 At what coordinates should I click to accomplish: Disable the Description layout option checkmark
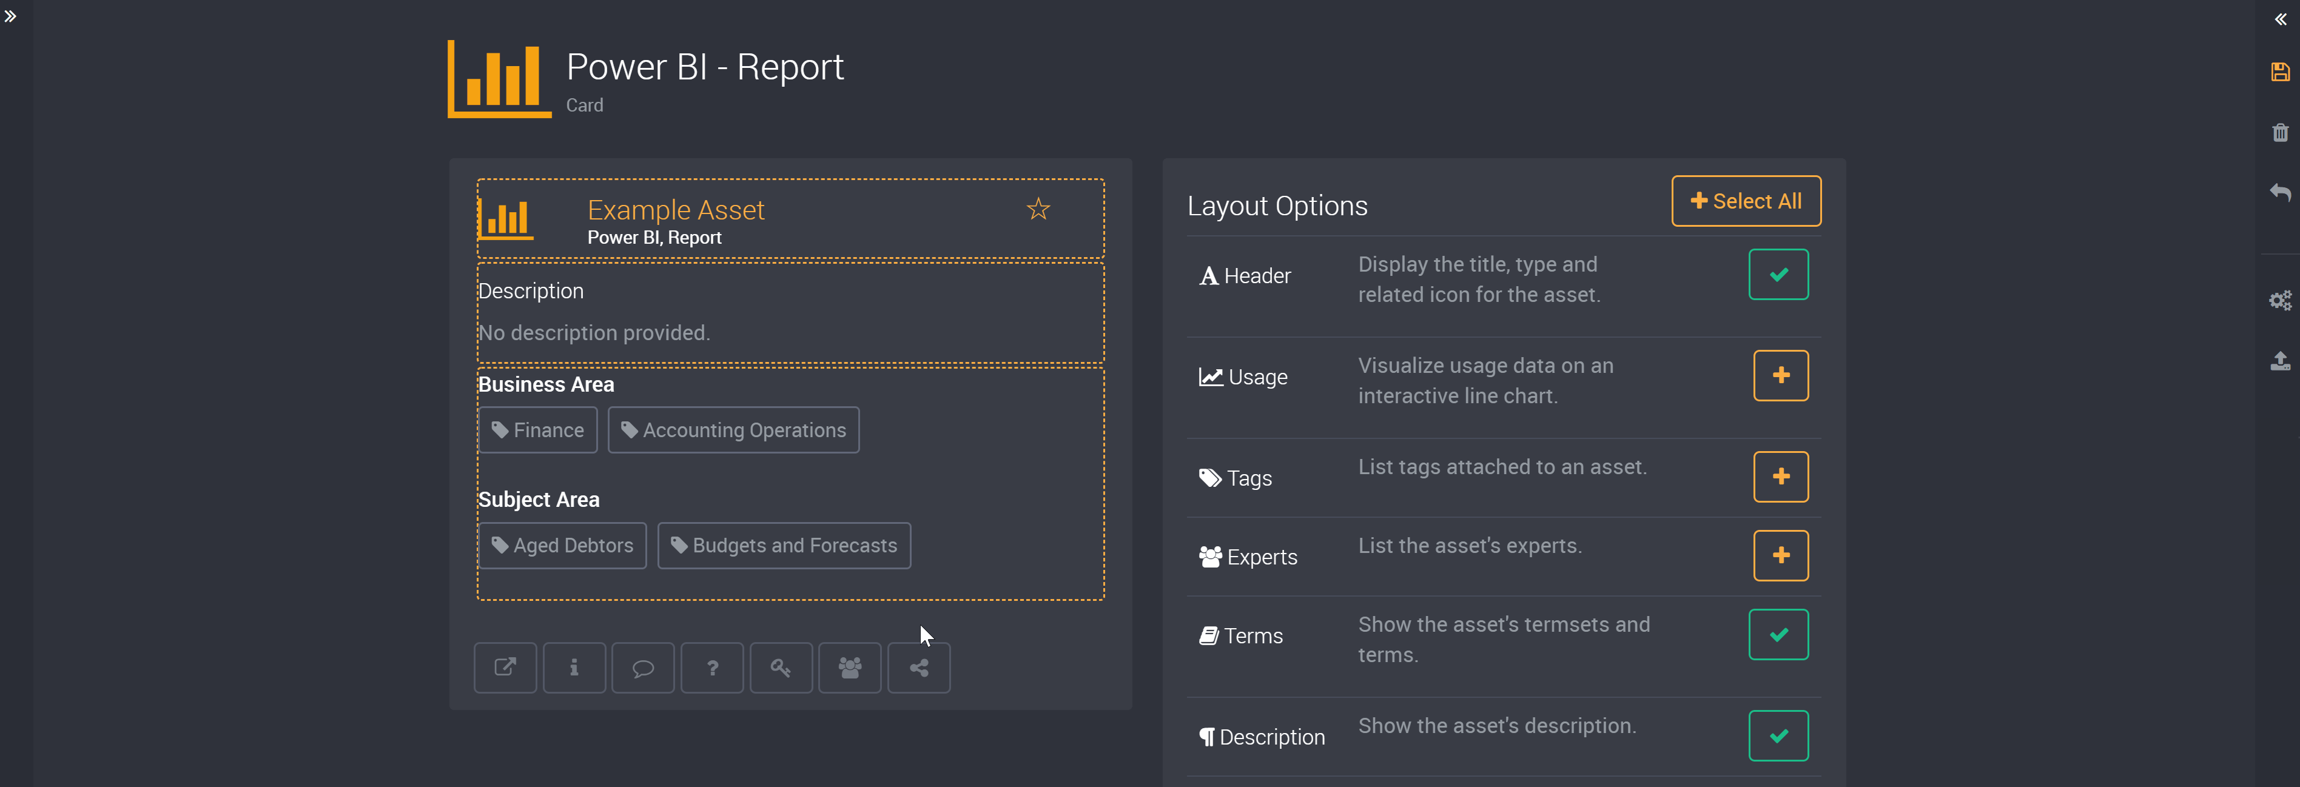[x=1778, y=736]
